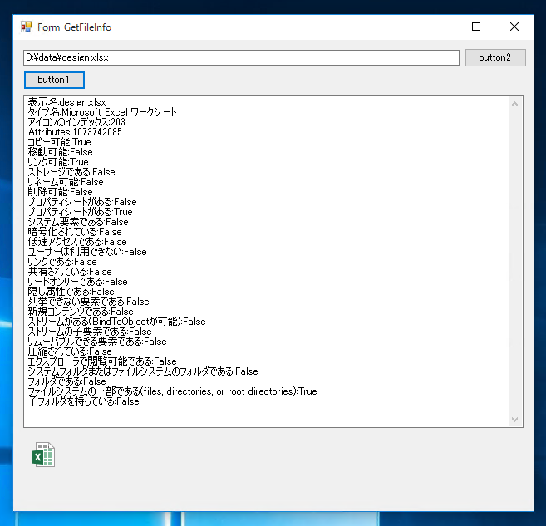Click the line '隠し属性である:False'

(71, 292)
